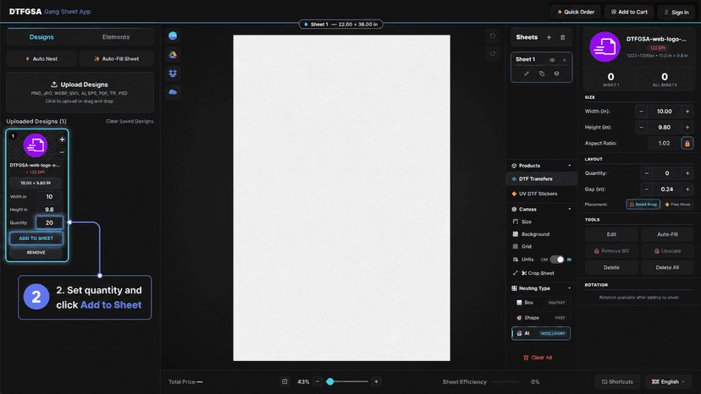Close Sheet 1 with the x icon
The width and height of the screenshot is (701, 394).
pyautogui.click(x=565, y=60)
